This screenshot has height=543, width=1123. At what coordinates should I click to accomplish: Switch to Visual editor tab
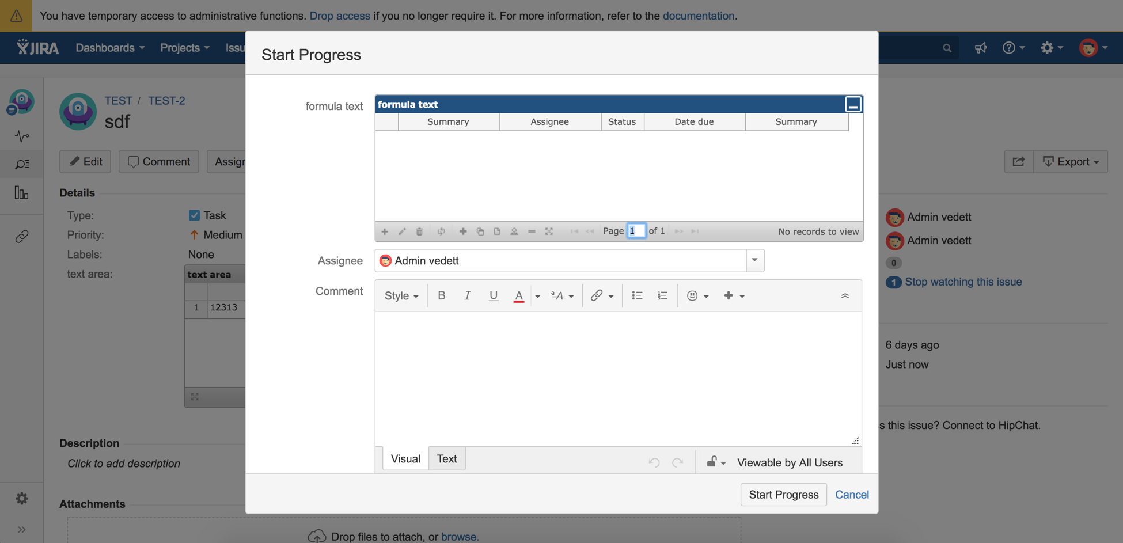tap(405, 458)
